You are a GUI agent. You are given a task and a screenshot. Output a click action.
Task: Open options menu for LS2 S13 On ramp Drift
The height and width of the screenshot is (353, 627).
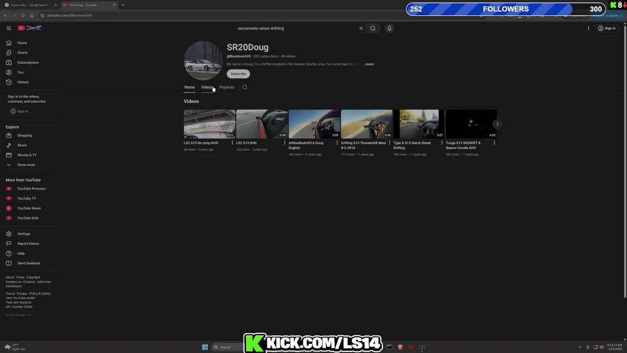tap(232, 143)
